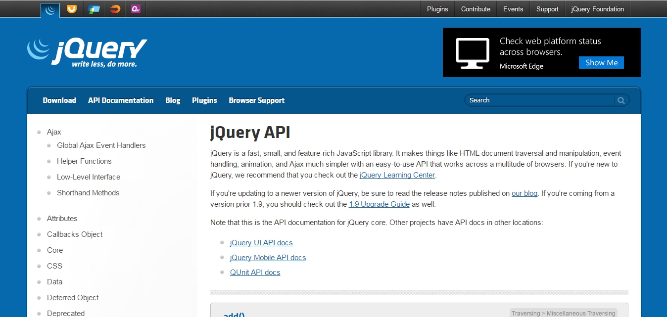Expand the Attributes category in sidebar
The height and width of the screenshot is (317, 667).
62,218
